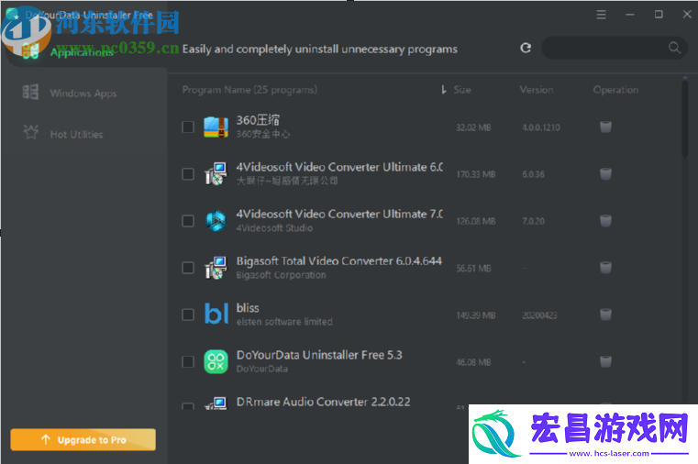Upgrade to Pro
The width and height of the screenshot is (698, 464).
pyautogui.click(x=83, y=439)
